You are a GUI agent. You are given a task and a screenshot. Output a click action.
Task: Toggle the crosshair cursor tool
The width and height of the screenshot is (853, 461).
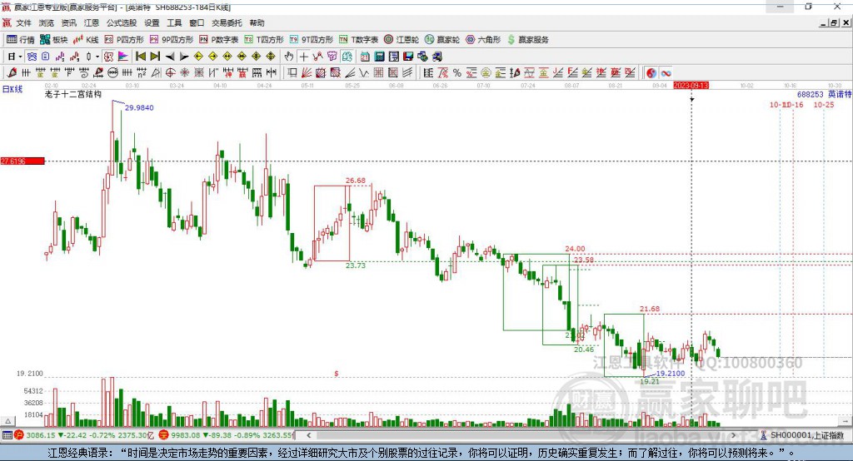[x=303, y=57]
